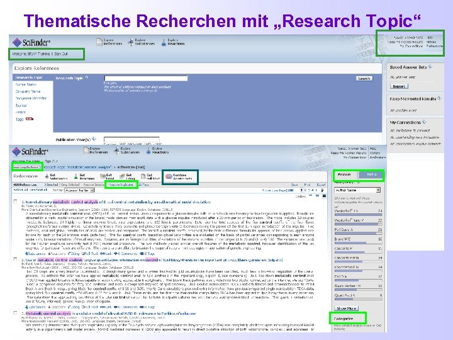Select Patent in Explore References menu
Screen dimensions: 453x340
coord(21,112)
